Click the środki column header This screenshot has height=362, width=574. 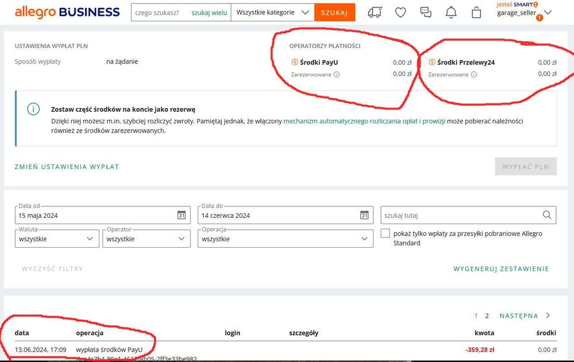coord(546,333)
